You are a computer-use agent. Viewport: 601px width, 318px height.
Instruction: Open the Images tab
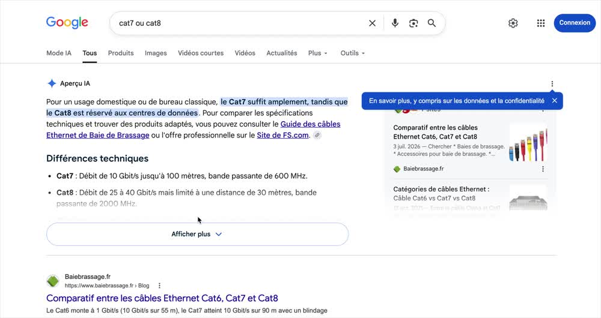(156, 53)
